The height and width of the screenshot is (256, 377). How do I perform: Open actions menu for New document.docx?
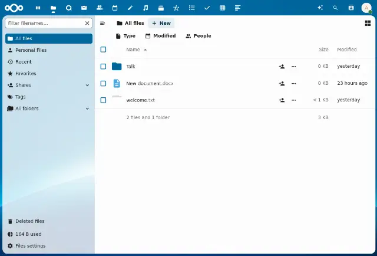tap(294, 84)
